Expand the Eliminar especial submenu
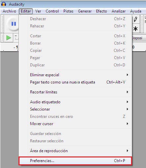This screenshot has width=146, height=168. click(75, 75)
